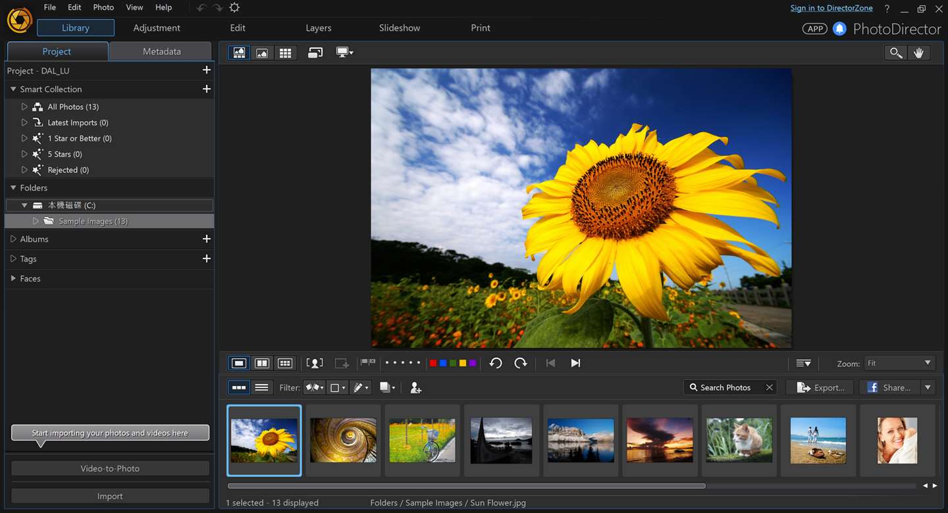Open the notification bell icon
This screenshot has height=513, width=948.
839,28
